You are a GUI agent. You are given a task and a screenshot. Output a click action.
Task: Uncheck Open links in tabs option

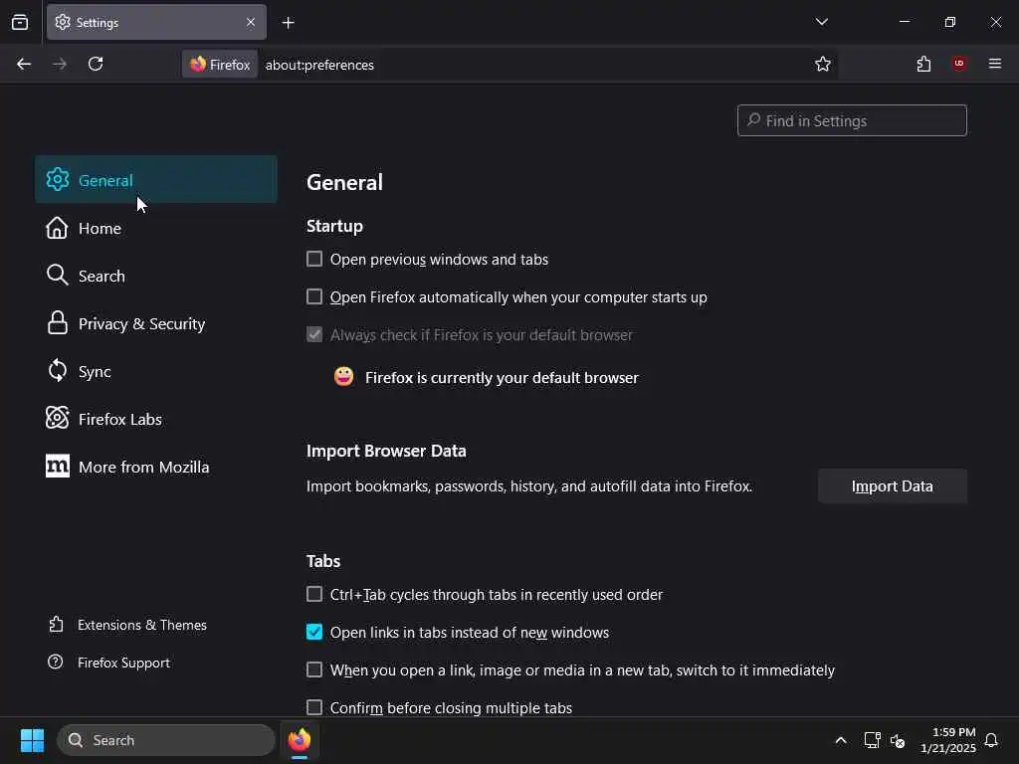pyautogui.click(x=314, y=633)
